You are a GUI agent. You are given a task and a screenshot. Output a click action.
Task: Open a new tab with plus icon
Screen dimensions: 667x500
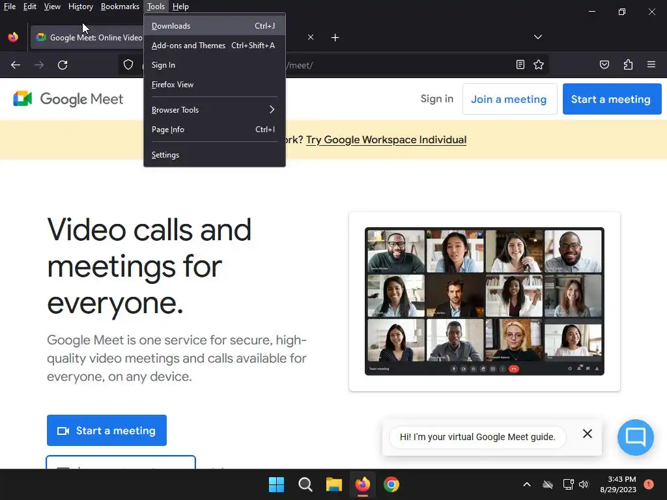pos(335,37)
